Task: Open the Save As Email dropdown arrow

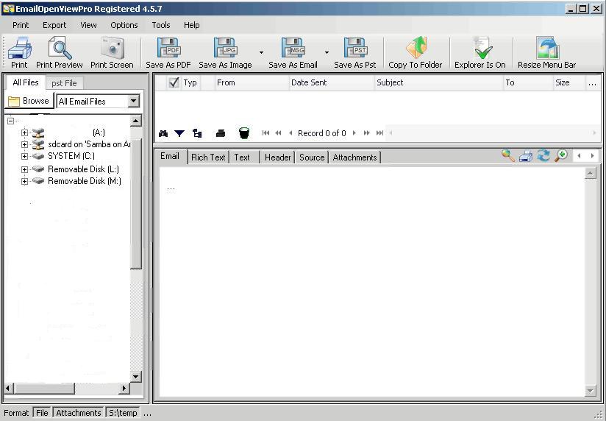Action: [x=327, y=52]
